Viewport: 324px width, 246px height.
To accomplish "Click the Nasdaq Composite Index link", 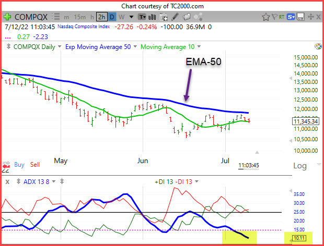I will tap(84, 27).
